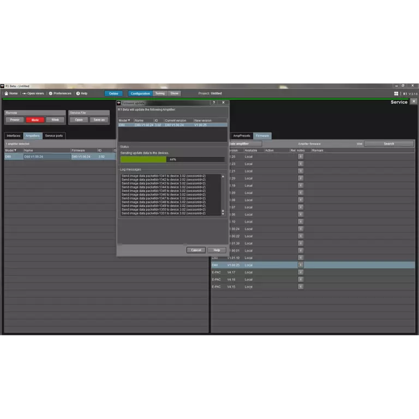Open release notes for the version ending .21
This screenshot has width=419, height=419.
tap(301, 171)
